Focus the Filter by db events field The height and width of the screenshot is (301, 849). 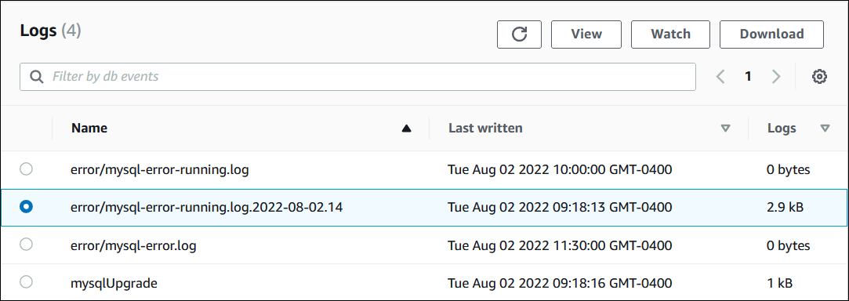358,77
